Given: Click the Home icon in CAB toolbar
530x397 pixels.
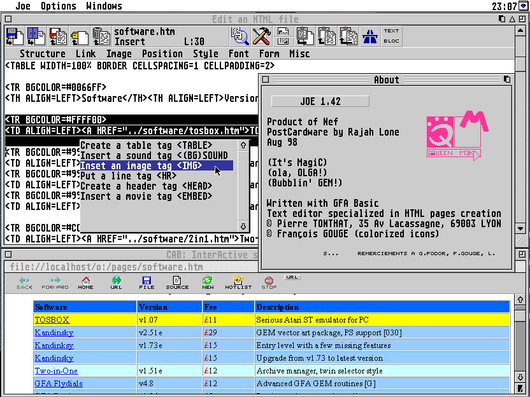Looking at the screenshot, I should tap(85, 283).
